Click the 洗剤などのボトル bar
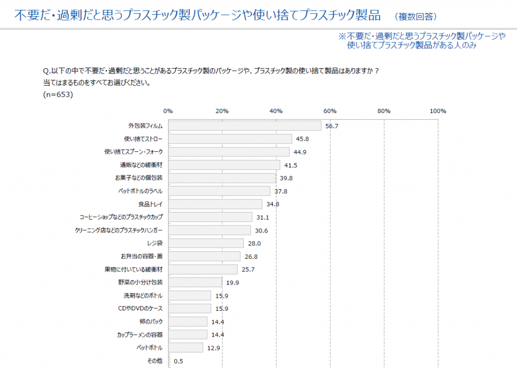Image resolution: width=517 pixels, height=379 pixels. coord(189,295)
